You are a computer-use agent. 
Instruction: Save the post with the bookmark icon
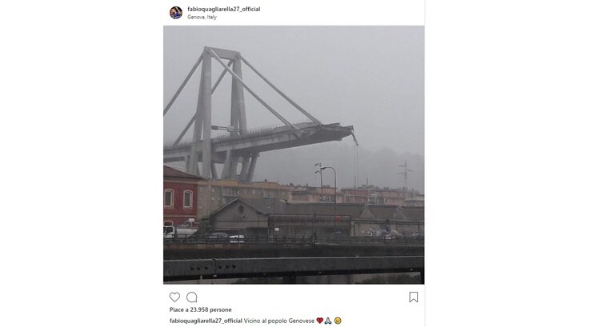click(413, 297)
